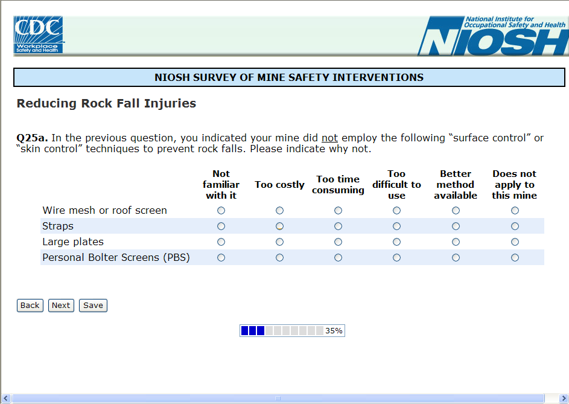
Task: Mark 'Does not apply to this mine' for PBS
Action: coord(515,258)
